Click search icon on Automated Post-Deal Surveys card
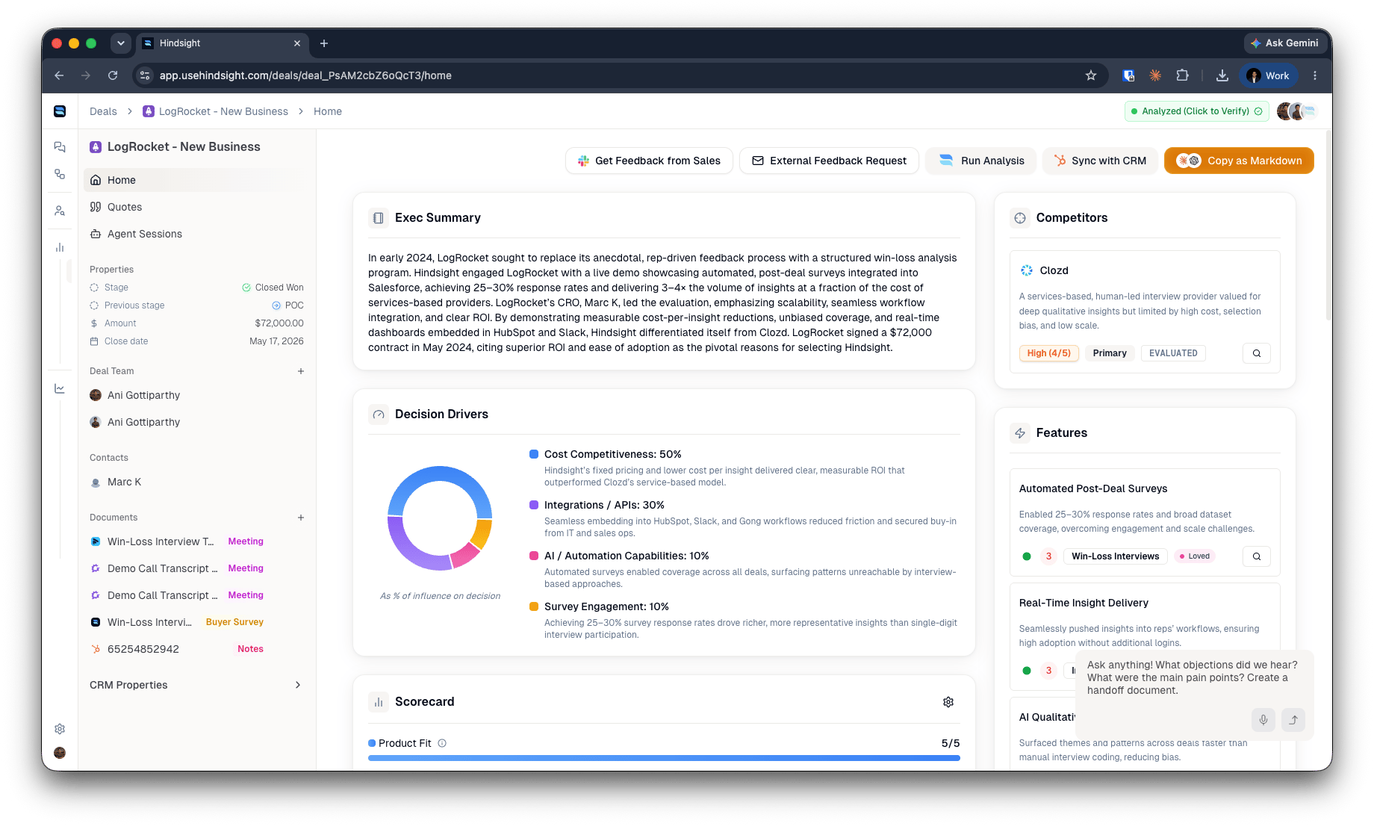 [x=1257, y=556]
